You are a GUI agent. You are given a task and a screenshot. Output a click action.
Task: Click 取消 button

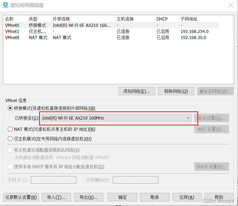tap(155, 197)
